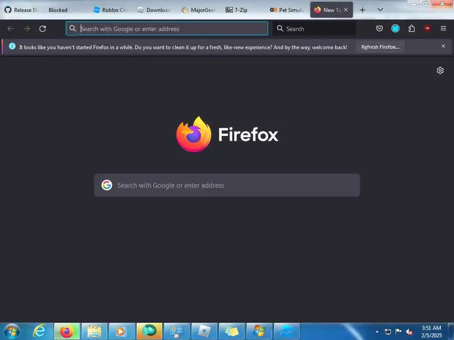The width and height of the screenshot is (454, 340).
Task: Switch to the Pet Simulator tab
Action: coord(287,10)
